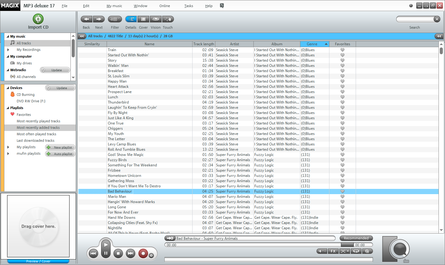
Task: Collapse the Devices section
Action: click(8, 88)
